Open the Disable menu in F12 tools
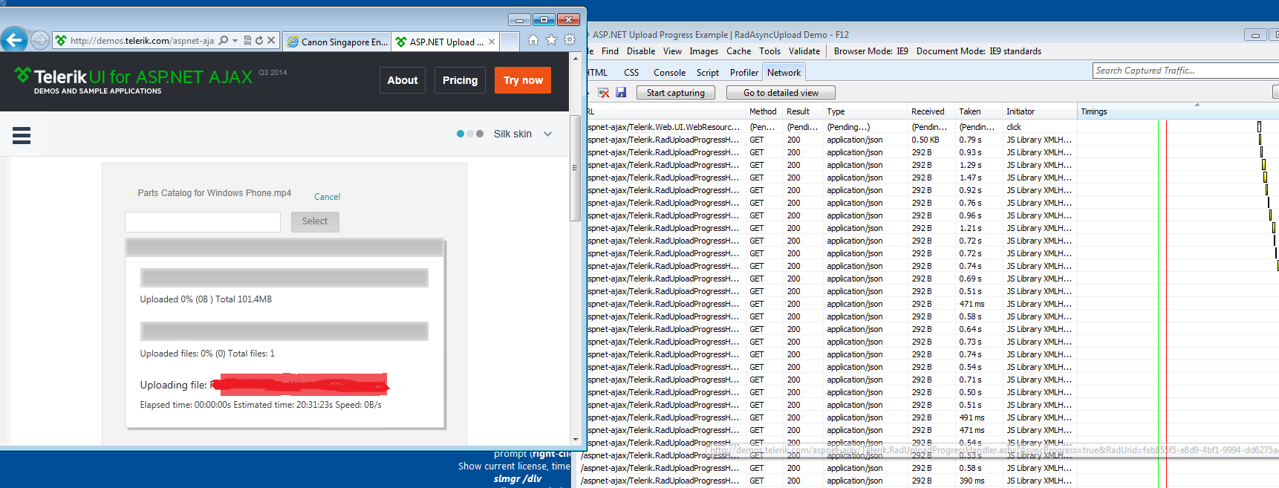 [641, 51]
